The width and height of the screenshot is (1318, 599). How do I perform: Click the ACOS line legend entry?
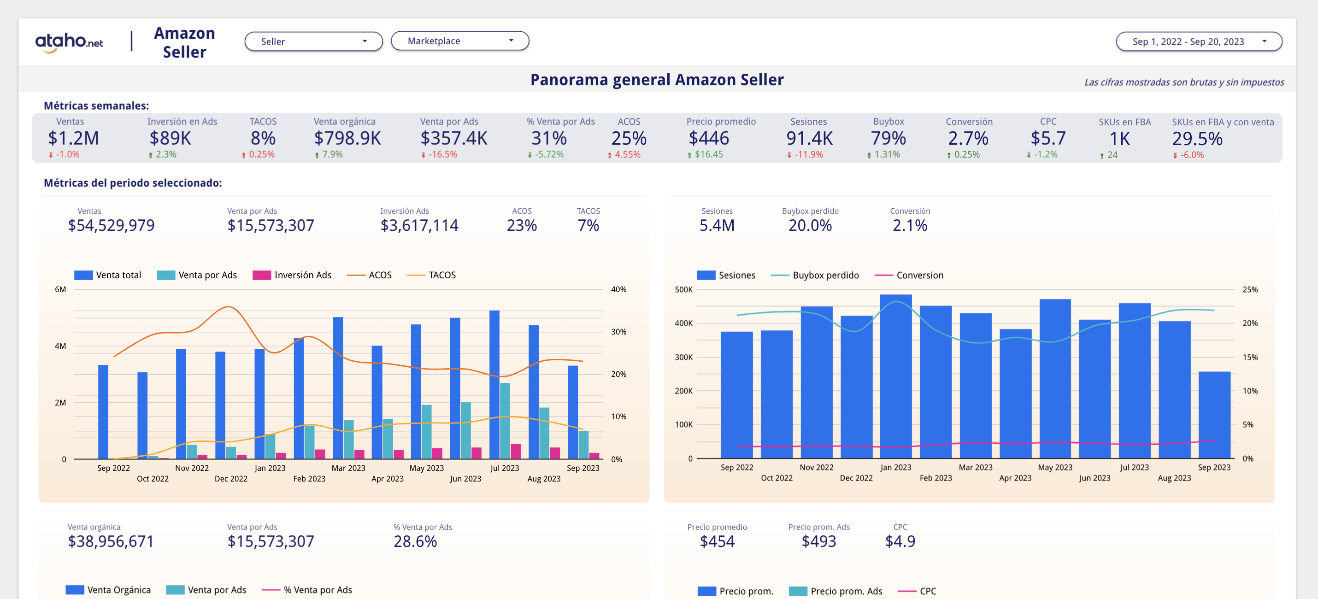tap(370, 275)
